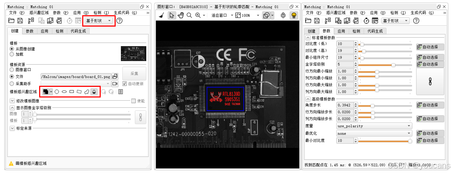452x173 pixels.
Task: Collapse the '高级模板参数' section
Action: [308, 99]
